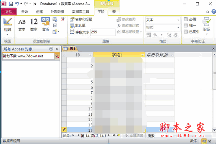This screenshot has width=216, height=144.
Task: Click ID cell with value 7
Action: point(80,93)
